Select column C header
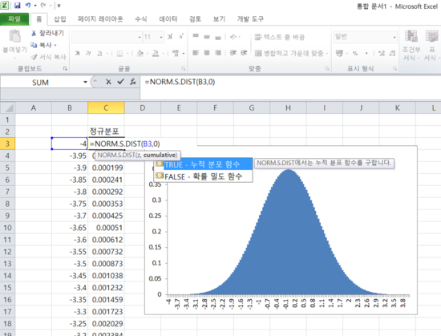 pyautogui.click(x=106, y=107)
